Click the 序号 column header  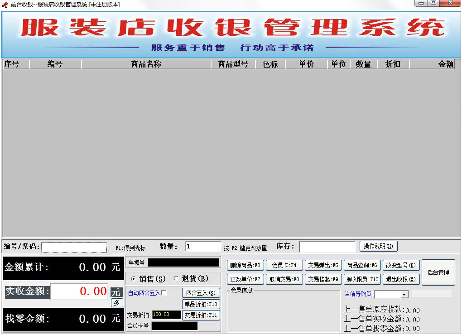coord(16,64)
